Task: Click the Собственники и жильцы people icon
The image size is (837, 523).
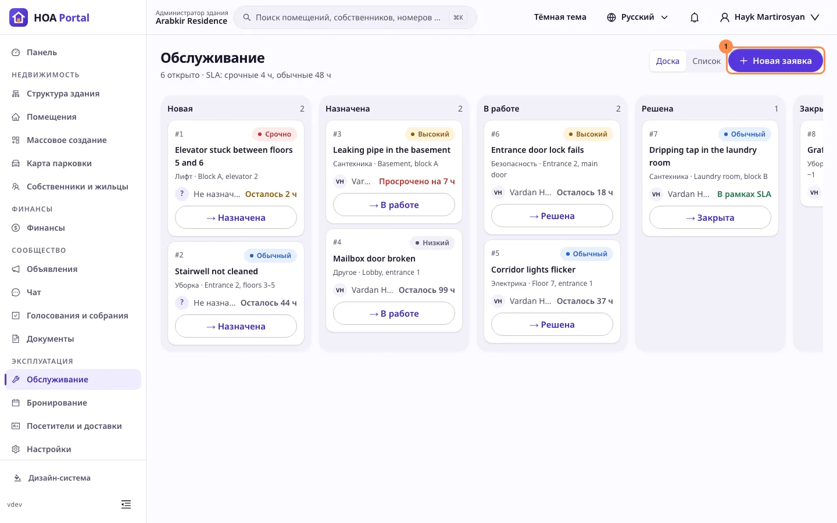Action: click(16, 187)
